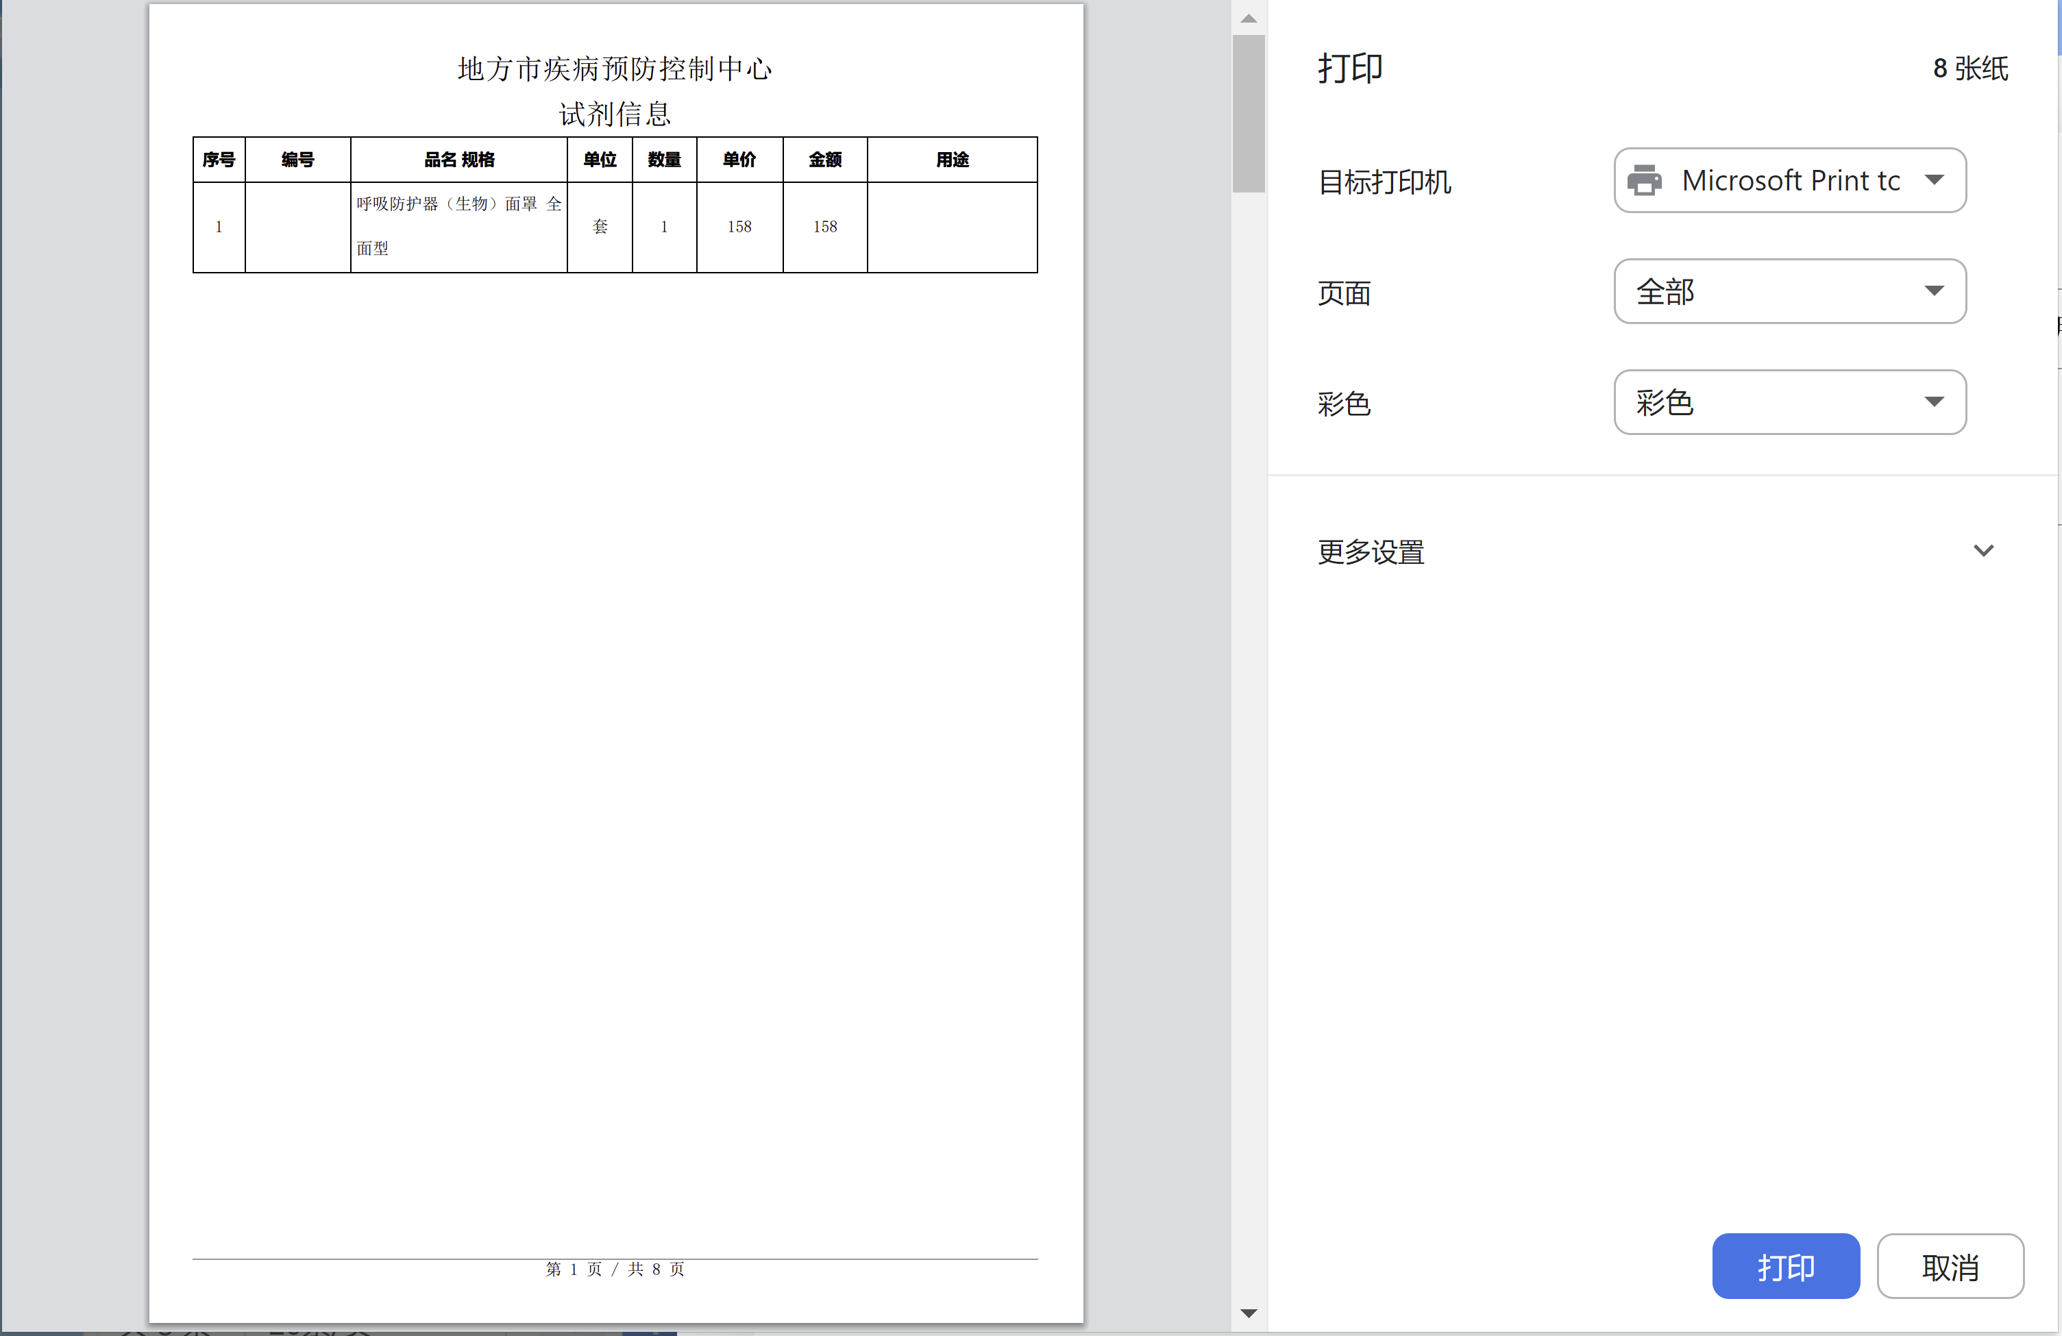Click the preview scrollbar thumb
The width and height of the screenshot is (2062, 1336).
pos(1249,114)
